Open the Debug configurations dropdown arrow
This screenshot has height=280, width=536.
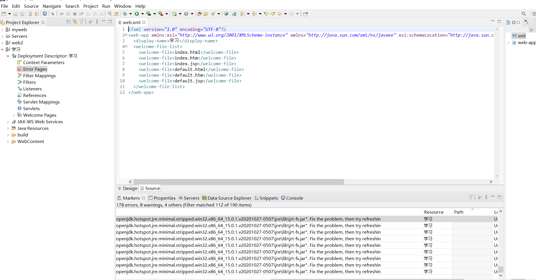130,14
